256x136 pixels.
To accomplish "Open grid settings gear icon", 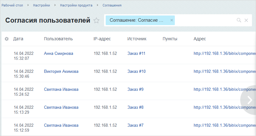I will [7, 39].
